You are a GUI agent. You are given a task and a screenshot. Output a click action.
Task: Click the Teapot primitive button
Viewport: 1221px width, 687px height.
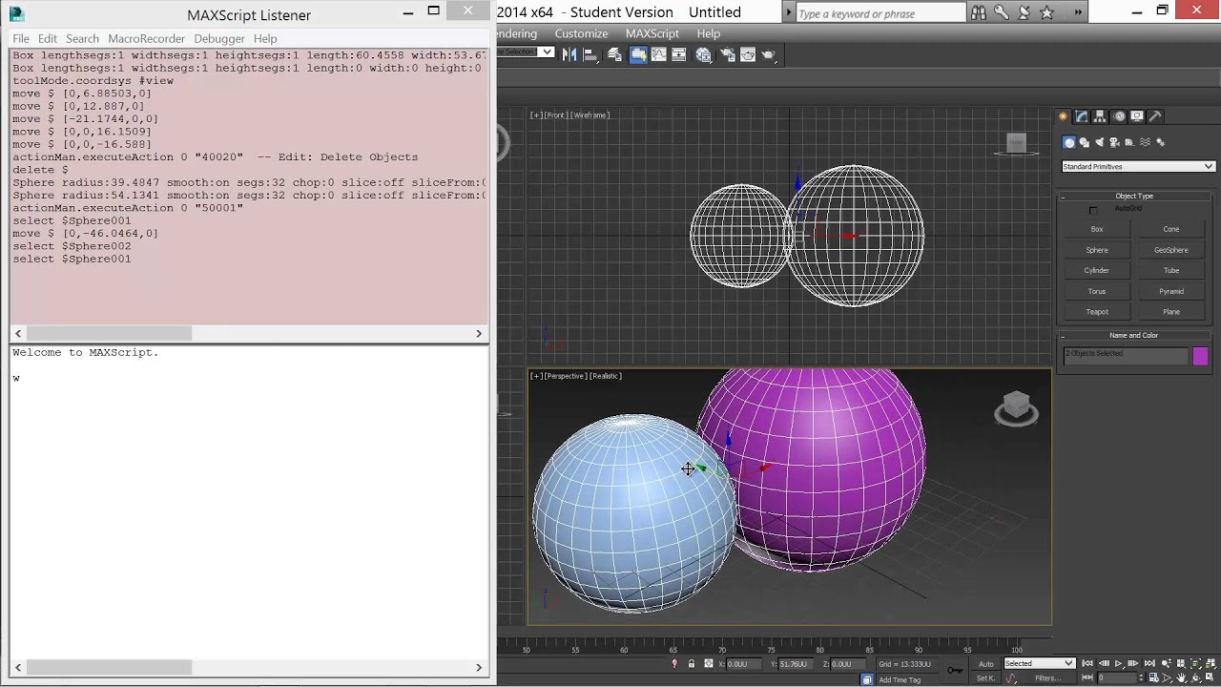click(x=1097, y=312)
